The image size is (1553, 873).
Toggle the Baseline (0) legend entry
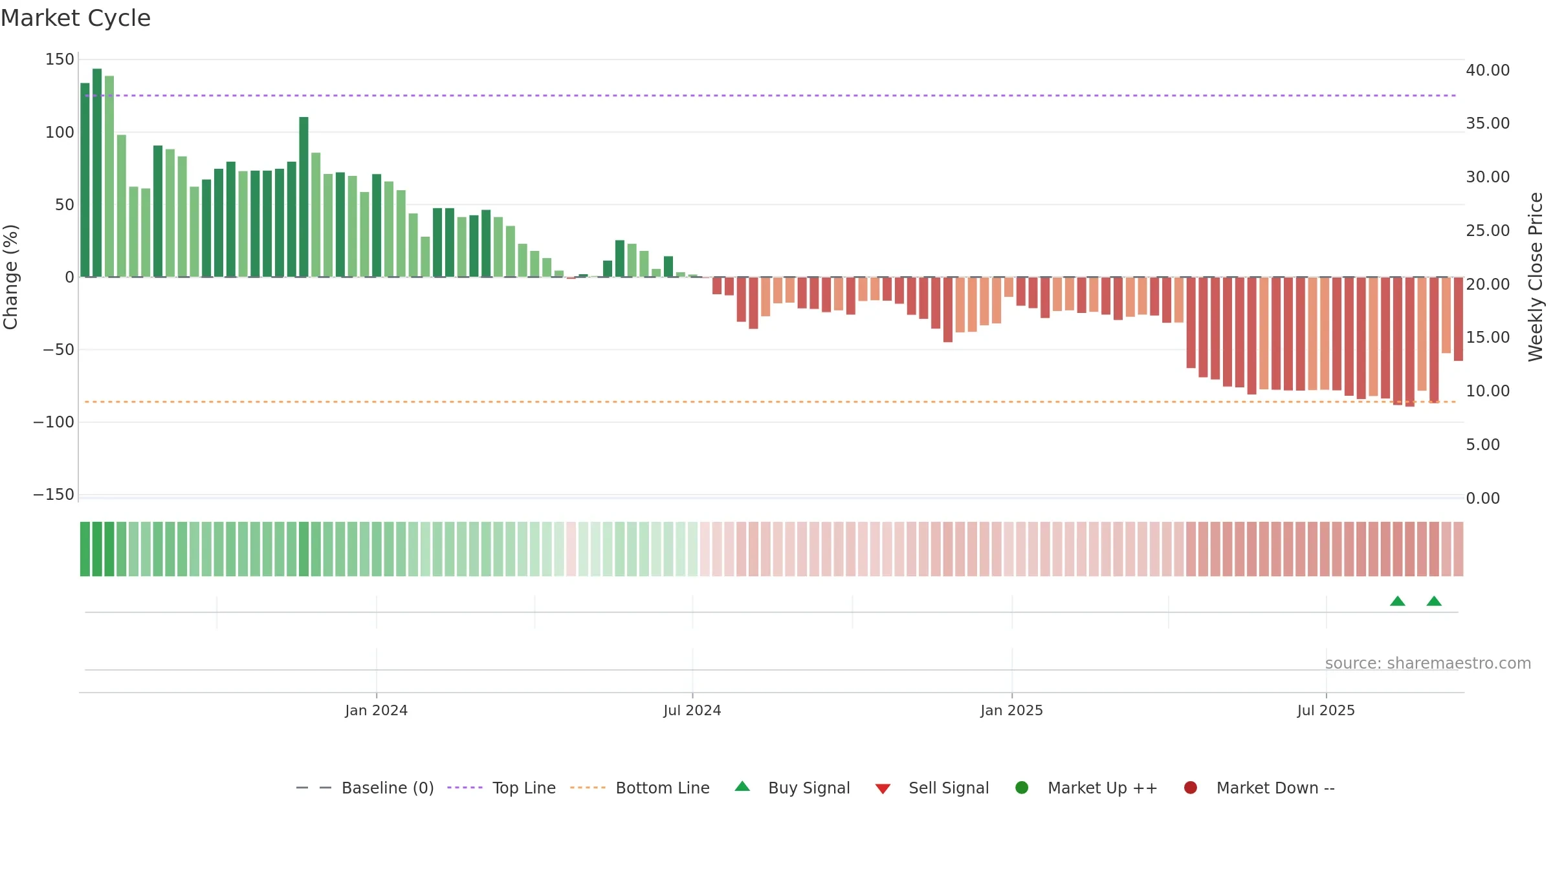pos(365,788)
